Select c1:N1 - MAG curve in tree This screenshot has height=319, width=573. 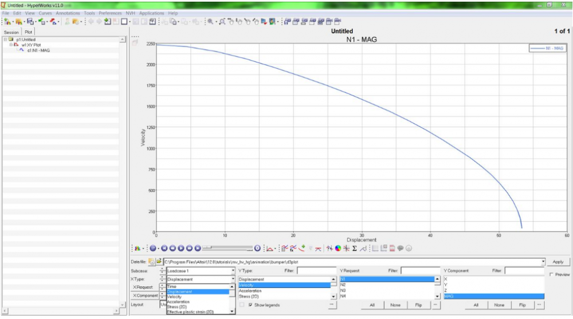tap(38, 50)
